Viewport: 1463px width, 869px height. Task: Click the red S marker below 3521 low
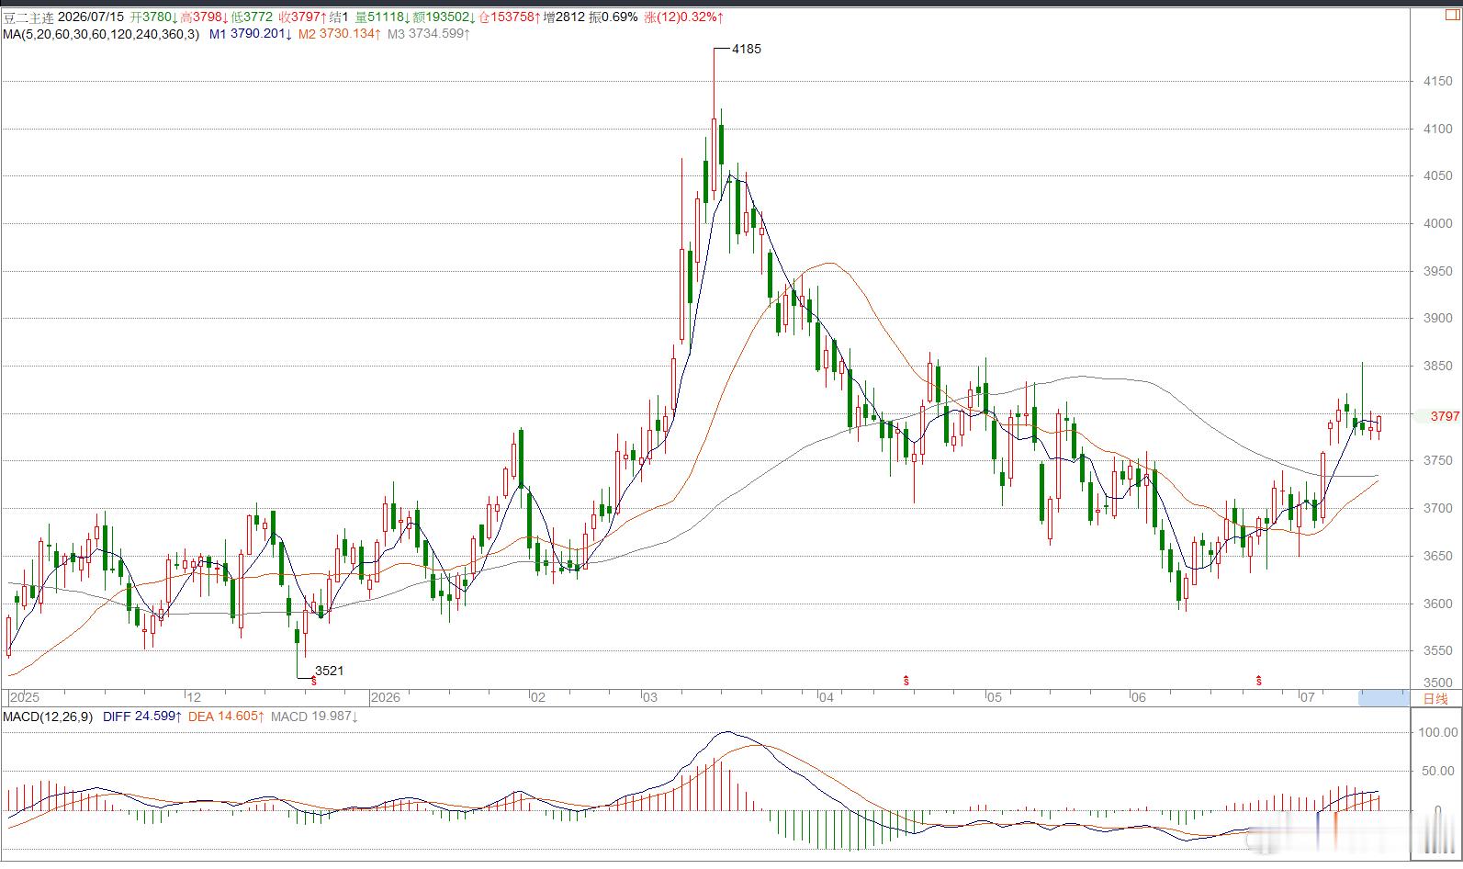point(314,682)
